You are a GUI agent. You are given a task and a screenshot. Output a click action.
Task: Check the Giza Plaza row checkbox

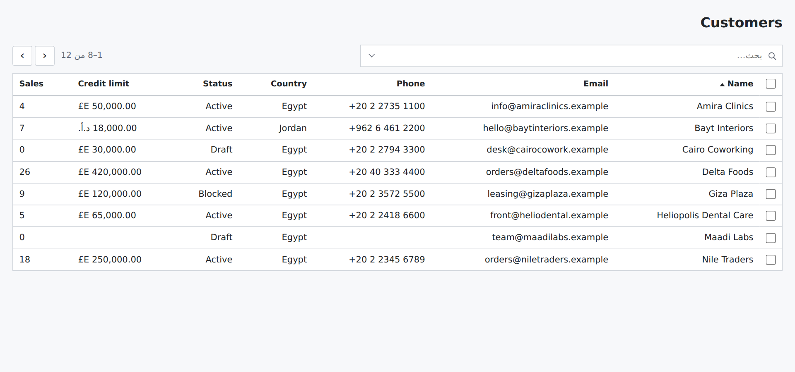[771, 194]
